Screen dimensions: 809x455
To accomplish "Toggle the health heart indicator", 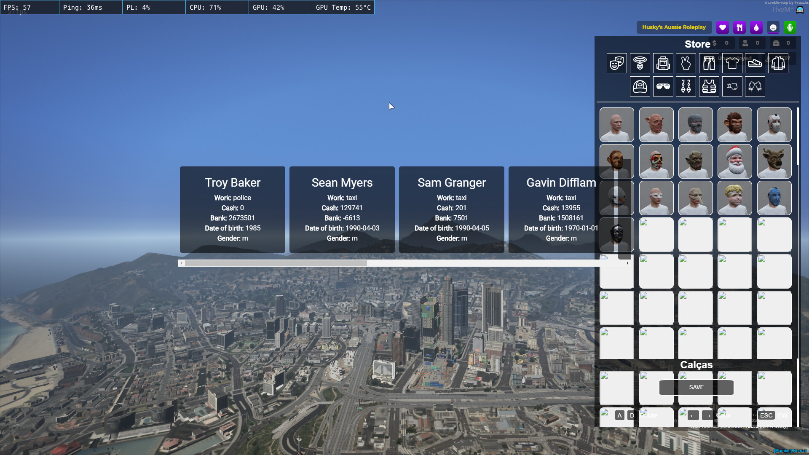I will [x=723, y=27].
